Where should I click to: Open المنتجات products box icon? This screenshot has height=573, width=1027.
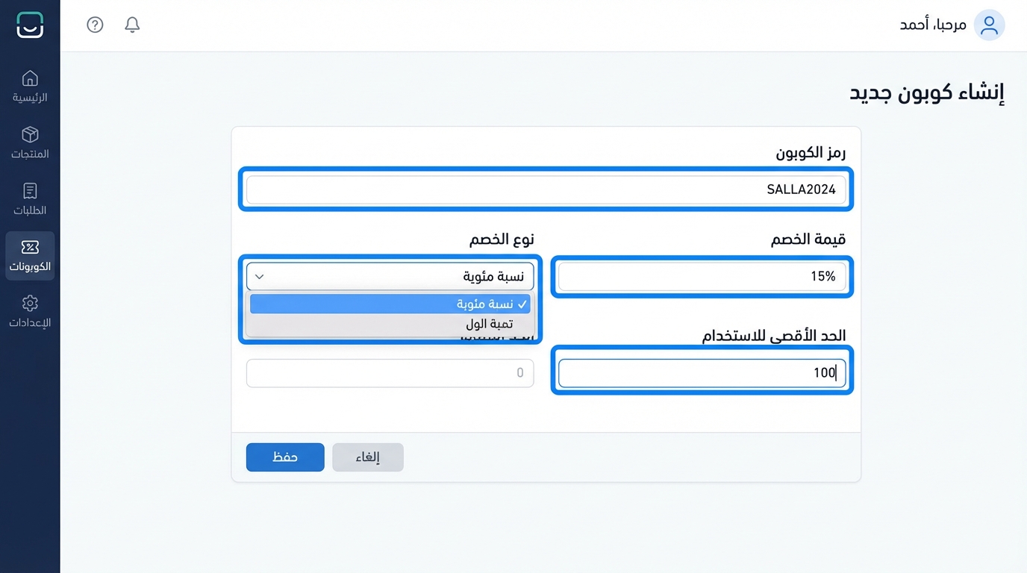[x=30, y=135]
